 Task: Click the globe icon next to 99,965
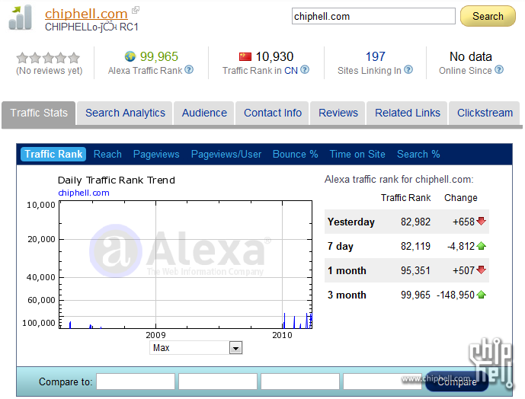click(x=130, y=56)
